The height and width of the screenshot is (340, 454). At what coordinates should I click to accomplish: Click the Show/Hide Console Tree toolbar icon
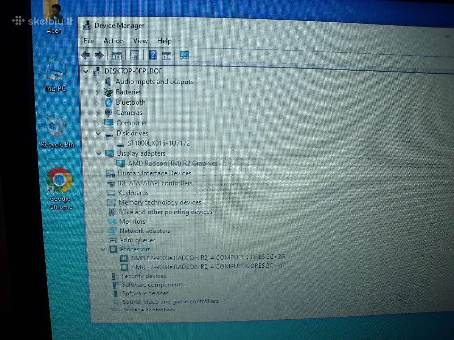(117, 56)
